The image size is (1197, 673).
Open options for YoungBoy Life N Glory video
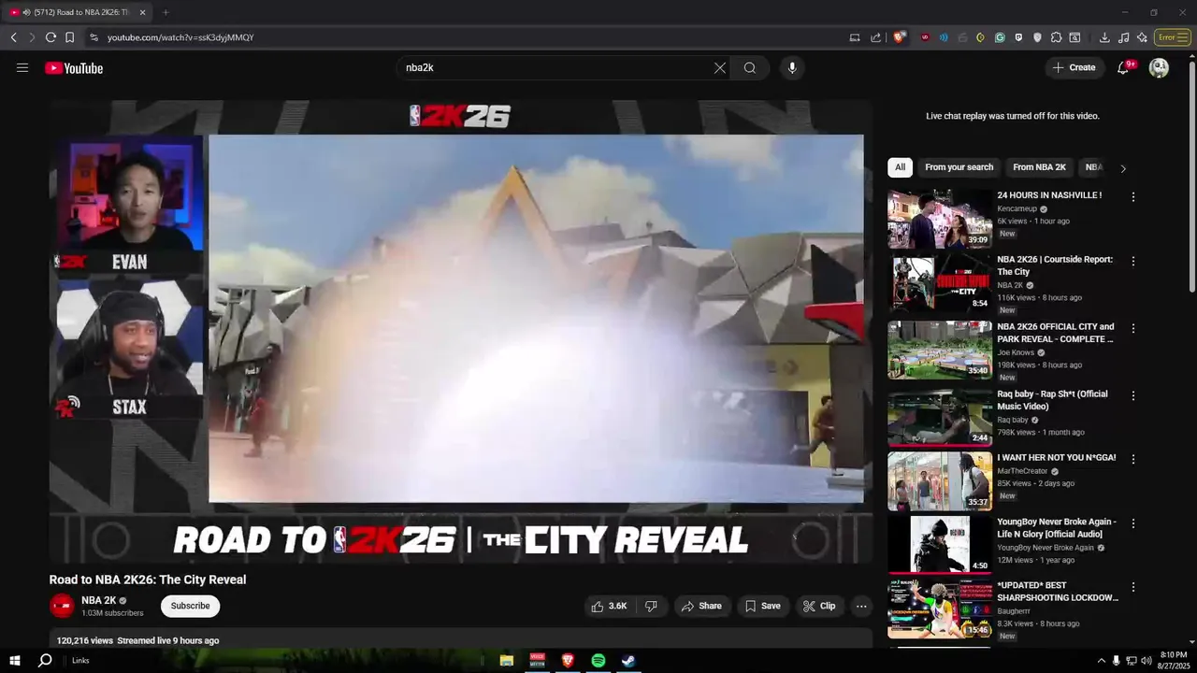pyautogui.click(x=1133, y=523)
